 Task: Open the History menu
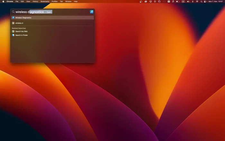point(35,2)
